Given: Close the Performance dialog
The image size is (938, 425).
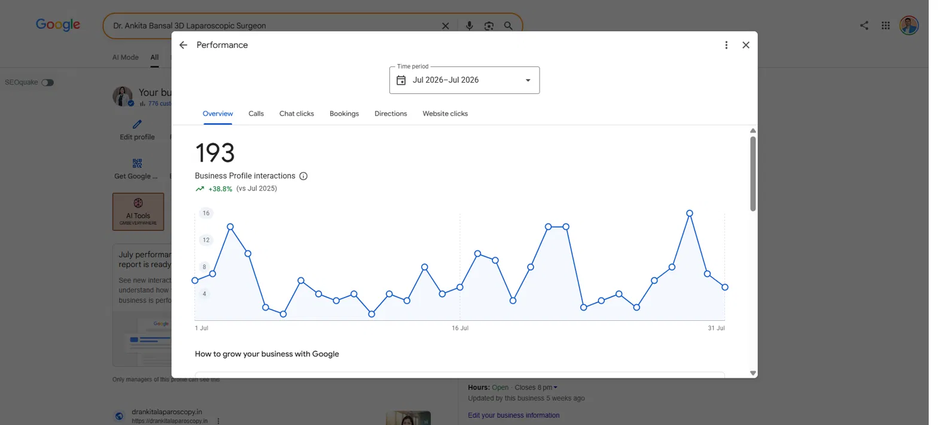Looking at the screenshot, I should pyautogui.click(x=746, y=45).
